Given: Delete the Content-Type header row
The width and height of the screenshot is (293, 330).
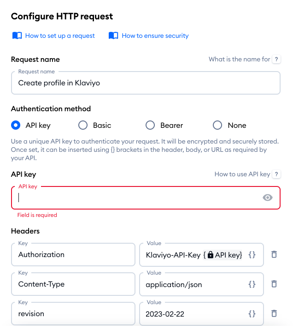Looking at the screenshot, I should coord(274,284).
